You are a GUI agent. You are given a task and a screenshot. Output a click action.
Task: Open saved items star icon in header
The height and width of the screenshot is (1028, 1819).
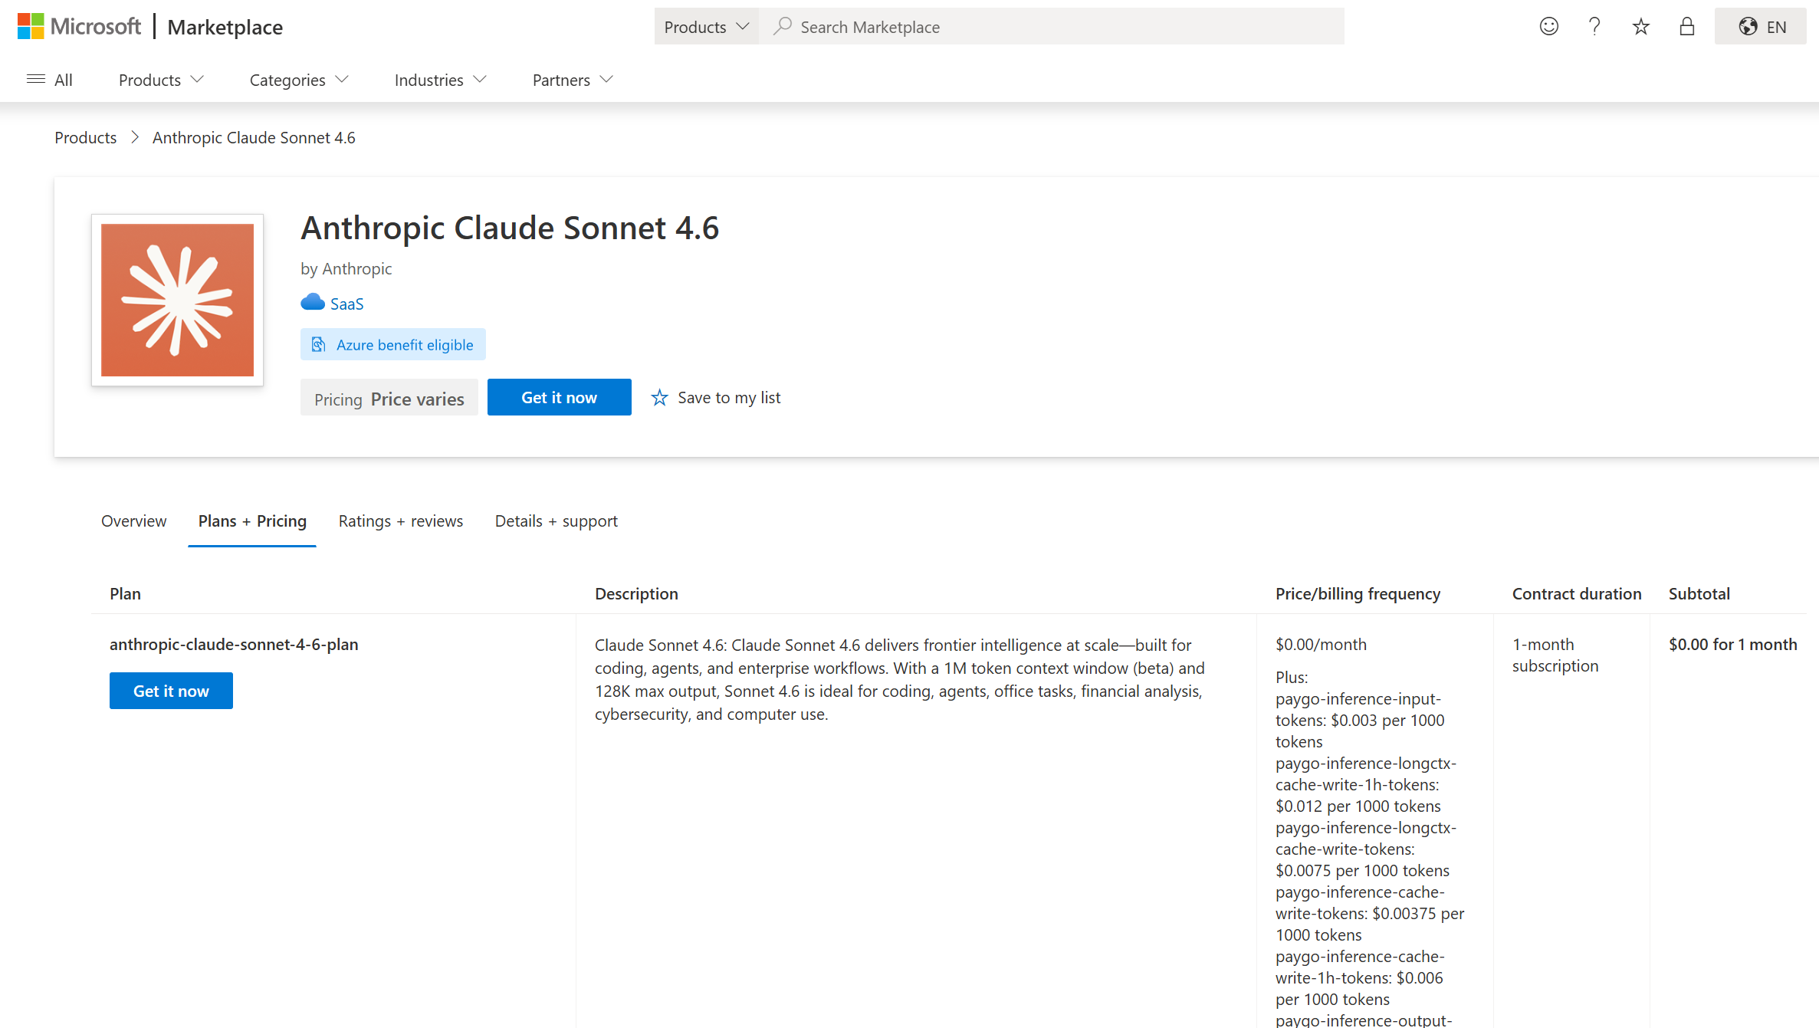[1640, 27]
